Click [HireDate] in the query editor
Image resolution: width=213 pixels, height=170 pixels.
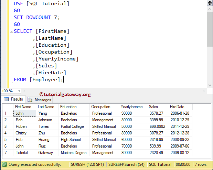51,73
